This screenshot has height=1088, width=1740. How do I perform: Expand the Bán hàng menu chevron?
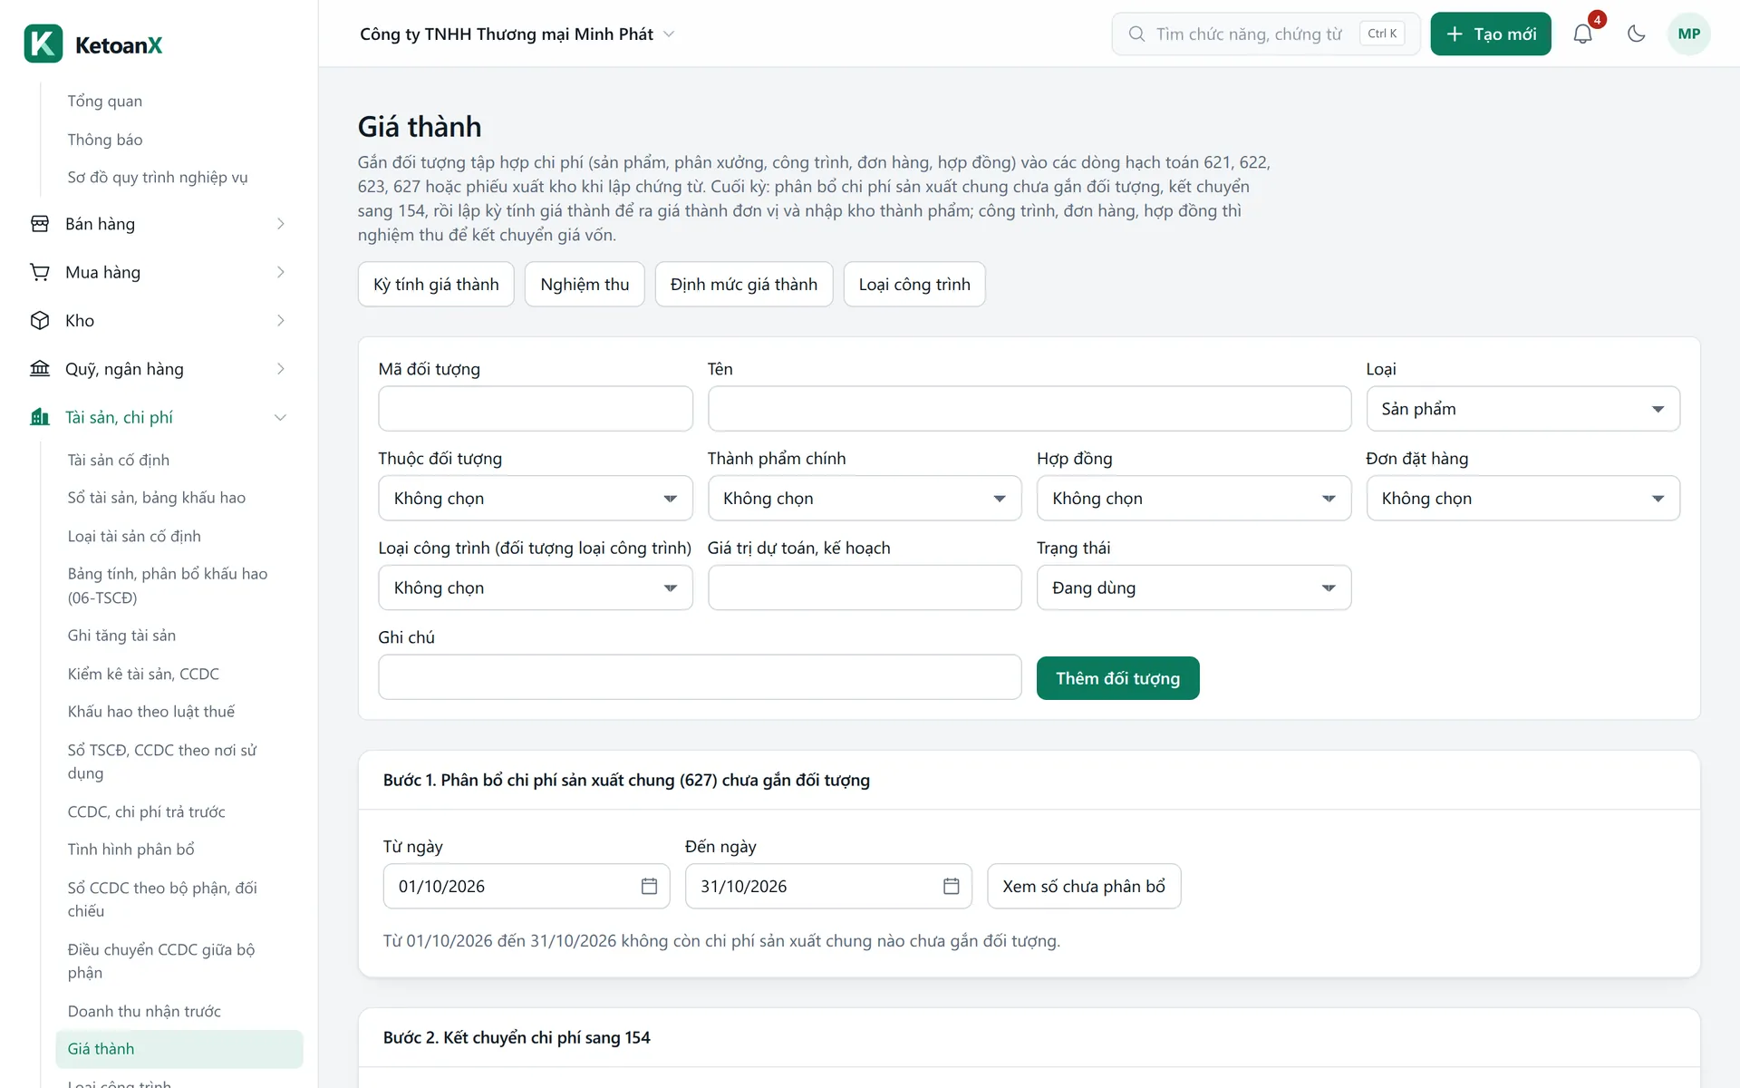pos(281,224)
